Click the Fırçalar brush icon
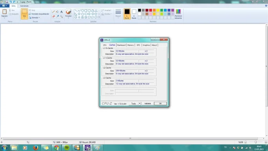Screen dimensions: 268x151 [68, 12]
